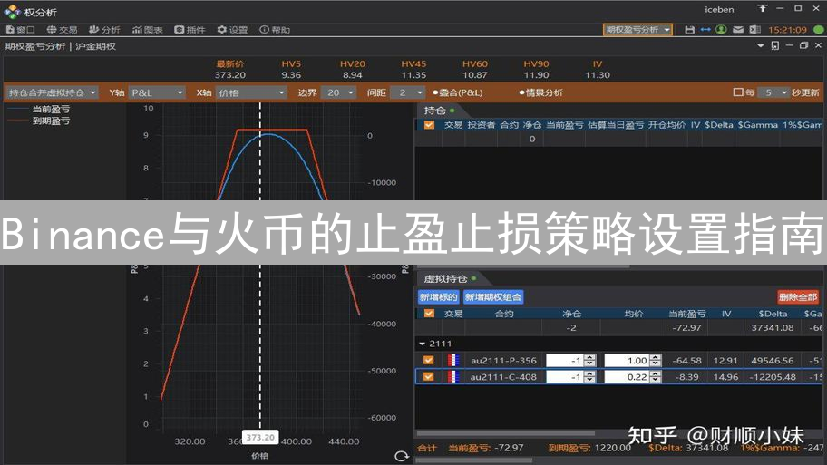Open the mail envelope icon
This screenshot has width=827, height=465.
coord(738,30)
